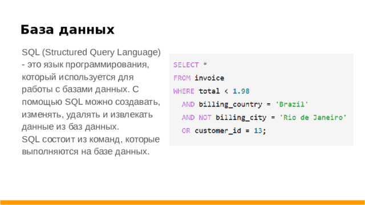The width and height of the screenshot is (365, 205).
Task: Click the text "SQL (Structured Query Language)"
Action: [x=91, y=52]
